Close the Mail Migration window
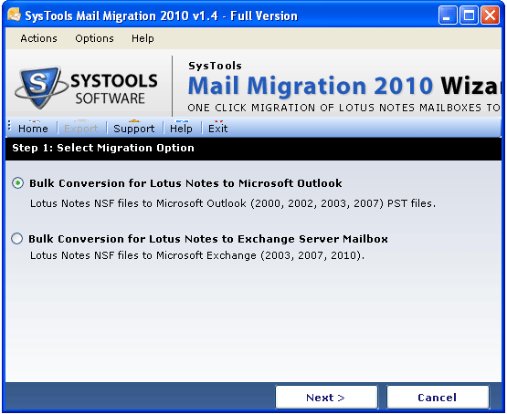The height and width of the screenshot is (414, 507). tap(491, 16)
